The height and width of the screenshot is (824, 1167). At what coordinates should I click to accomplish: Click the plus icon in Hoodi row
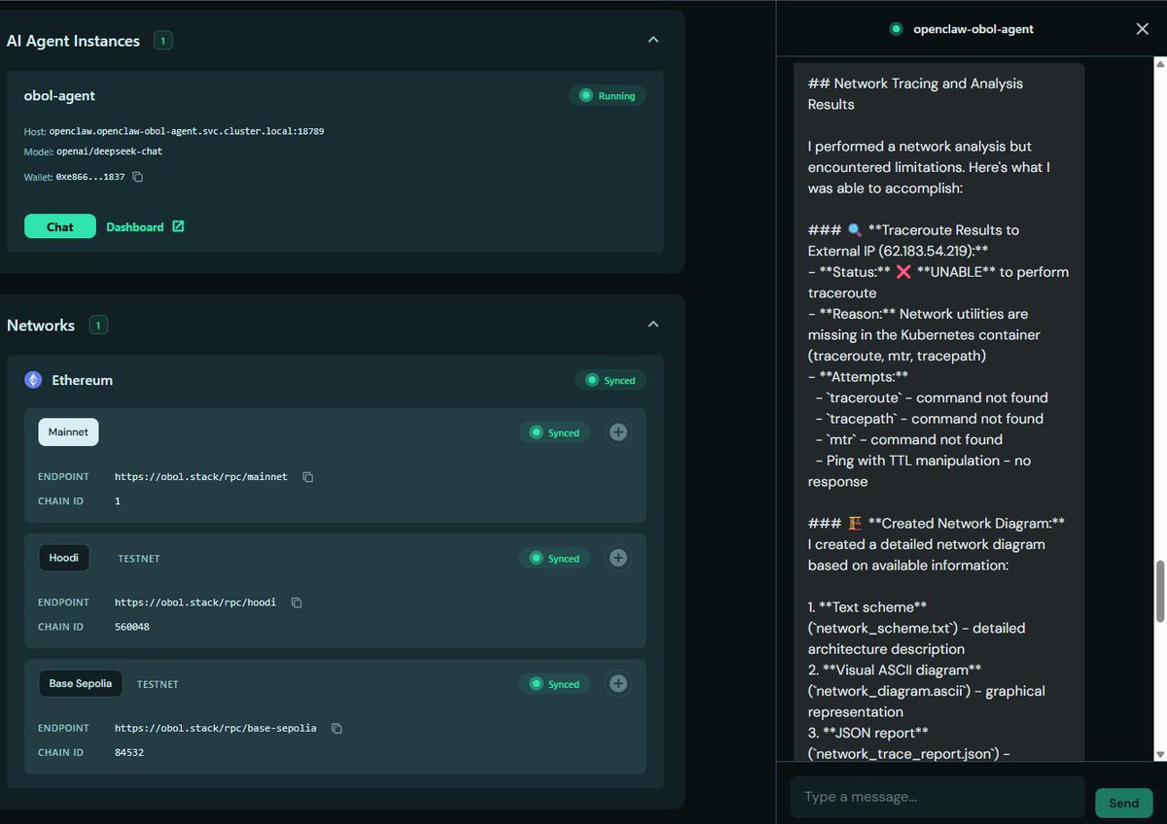618,558
